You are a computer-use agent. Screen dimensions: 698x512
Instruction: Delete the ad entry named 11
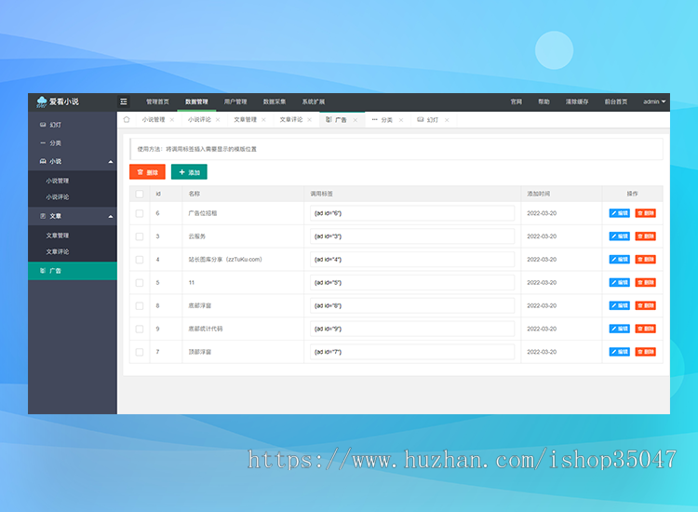click(x=646, y=283)
